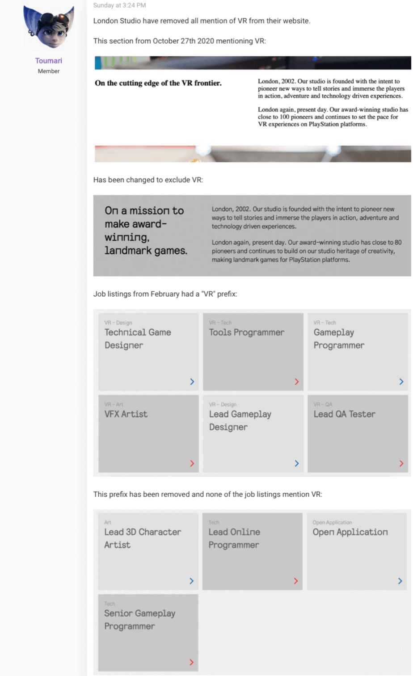Open the Tools Programmer job title

click(247, 332)
